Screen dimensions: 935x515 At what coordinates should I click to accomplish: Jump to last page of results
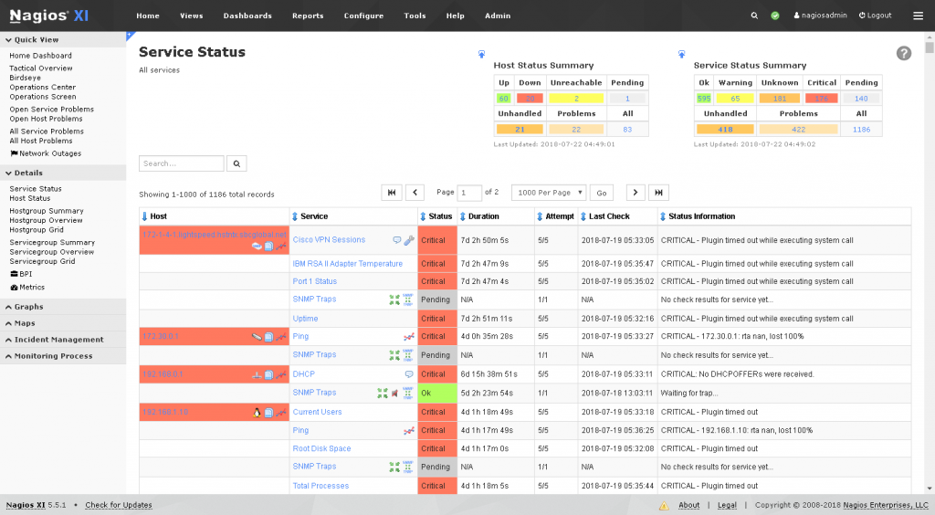pos(658,193)
